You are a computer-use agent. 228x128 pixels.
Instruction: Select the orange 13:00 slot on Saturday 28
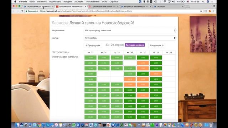[156, 74]
